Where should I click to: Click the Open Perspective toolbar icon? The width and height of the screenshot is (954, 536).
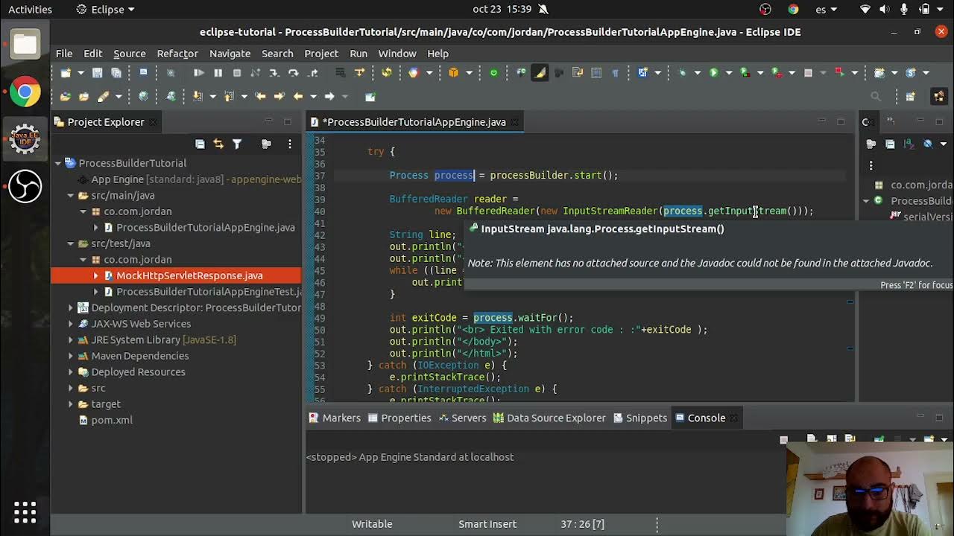[x=910, y=96]
